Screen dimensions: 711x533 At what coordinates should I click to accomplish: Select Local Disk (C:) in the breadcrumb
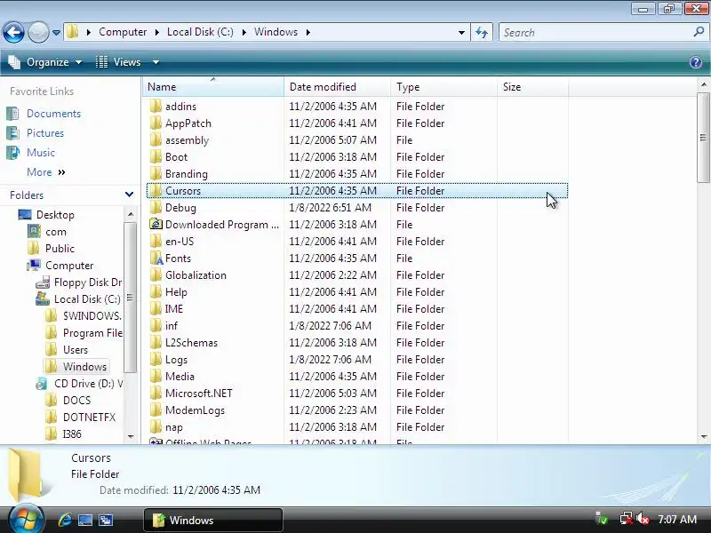(x=200, y=32)
